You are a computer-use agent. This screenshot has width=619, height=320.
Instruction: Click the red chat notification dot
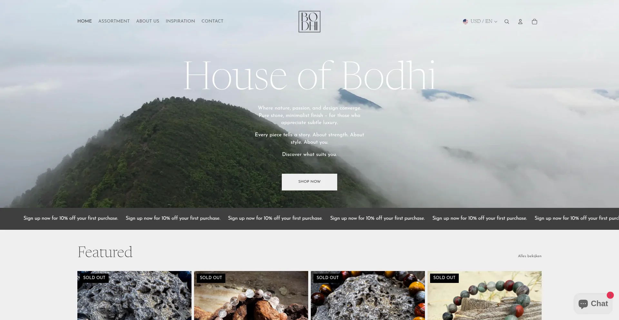(610, 295)
